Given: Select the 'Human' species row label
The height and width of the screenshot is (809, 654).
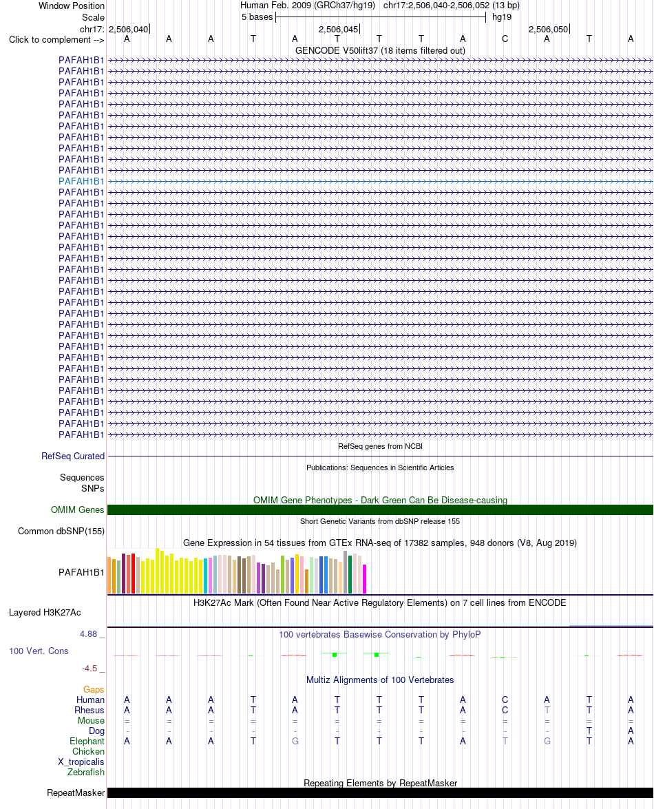Looking at the screenshot, I should 90,700.
